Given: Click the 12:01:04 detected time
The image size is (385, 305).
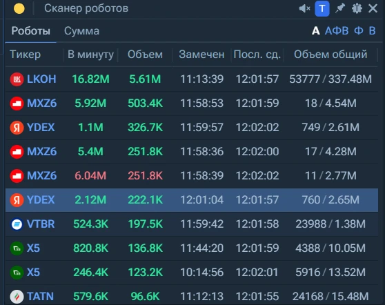Looking at the screenshot, I should [x=202, y=199].
